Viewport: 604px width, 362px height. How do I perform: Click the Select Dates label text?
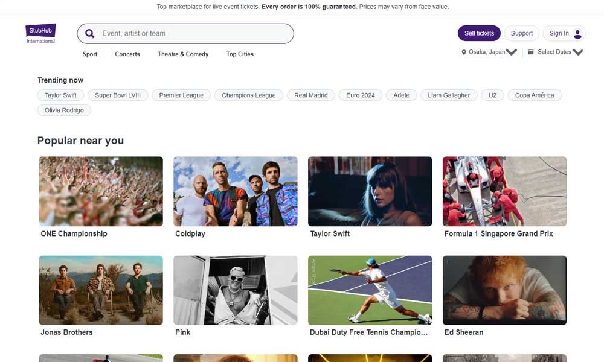(x=554, y=52)
